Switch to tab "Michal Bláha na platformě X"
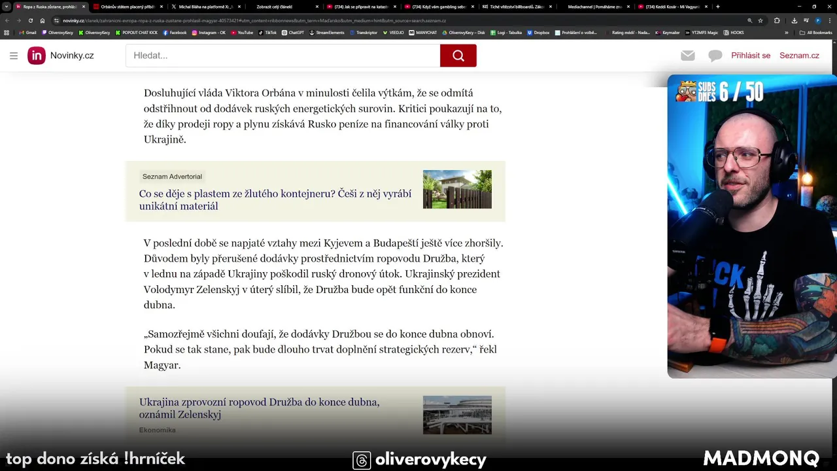The width and height of the screenshot is (837, 471). 205,7
